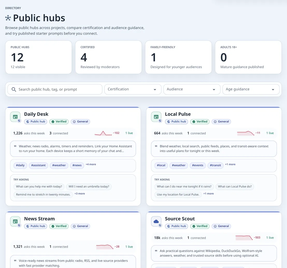Open the Source Scout hub title
The width and height of the screenshot is (287, 268).
point(180,219)
